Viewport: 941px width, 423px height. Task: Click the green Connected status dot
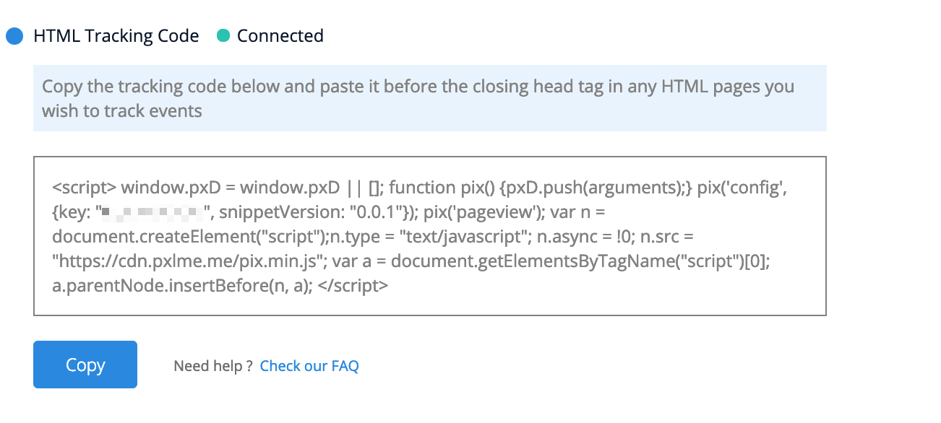pyautogui.click(x=223, y=36)
